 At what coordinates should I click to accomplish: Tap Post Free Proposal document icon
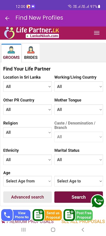(x=69, y=215)
